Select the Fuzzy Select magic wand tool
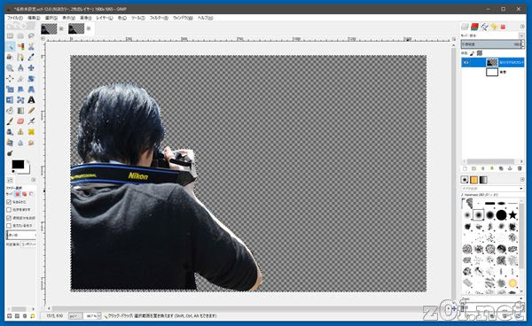Image resolution: width=532 pixels, height=326 pixels. tap(10, 46)
